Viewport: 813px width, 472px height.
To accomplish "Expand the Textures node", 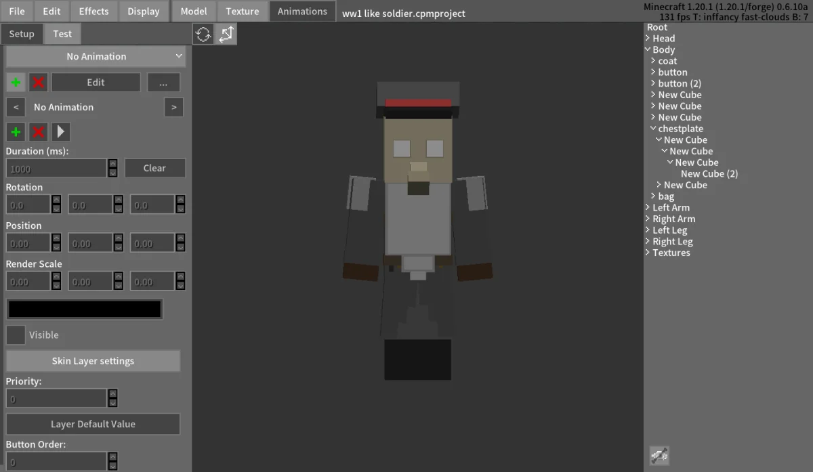I will tap(648, 253).
